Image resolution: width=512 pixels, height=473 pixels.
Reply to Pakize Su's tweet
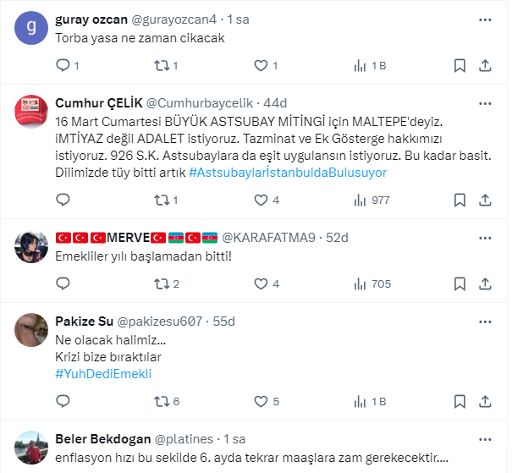tap(63, 401)
